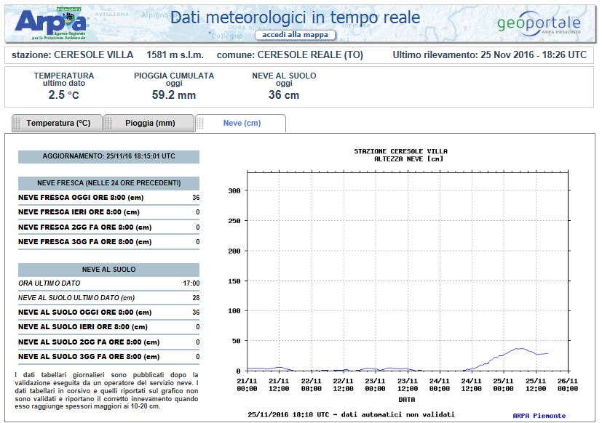Open the geoportale logo link

click(539, 24)
